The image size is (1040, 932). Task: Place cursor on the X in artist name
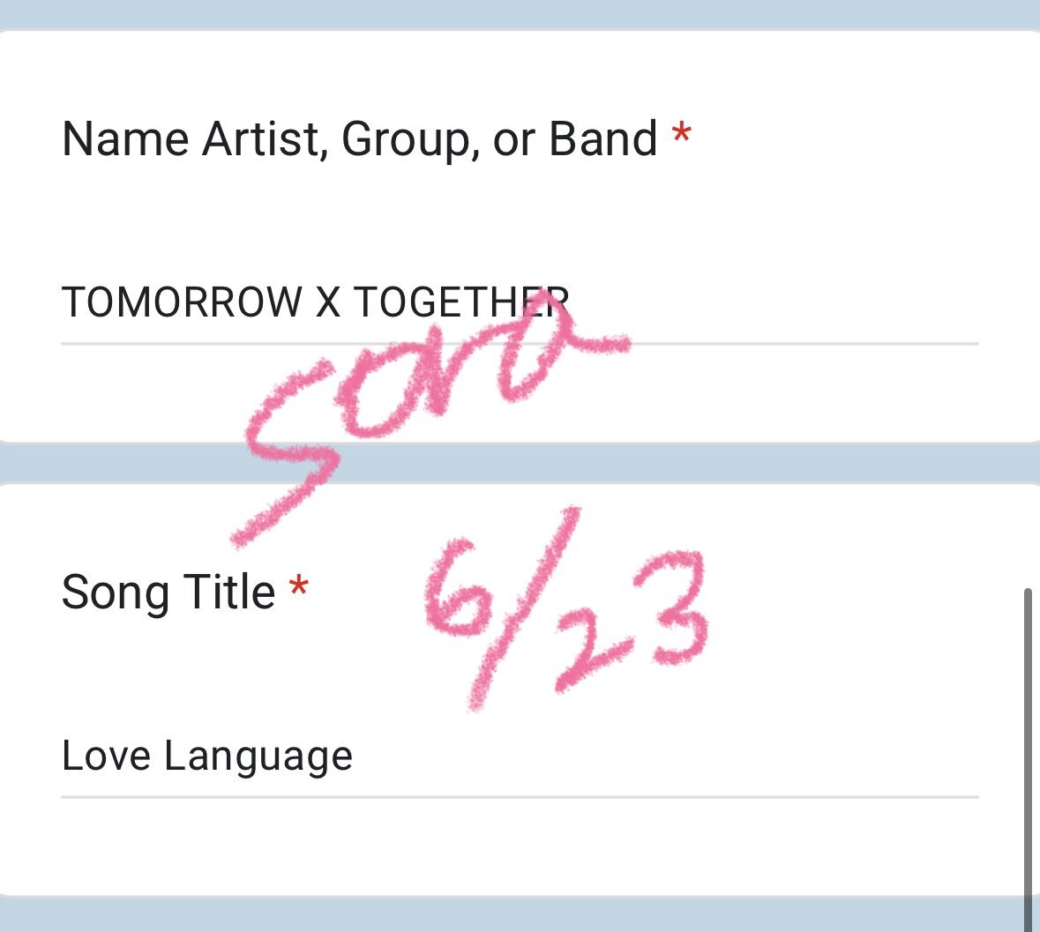tap(327, 302)
